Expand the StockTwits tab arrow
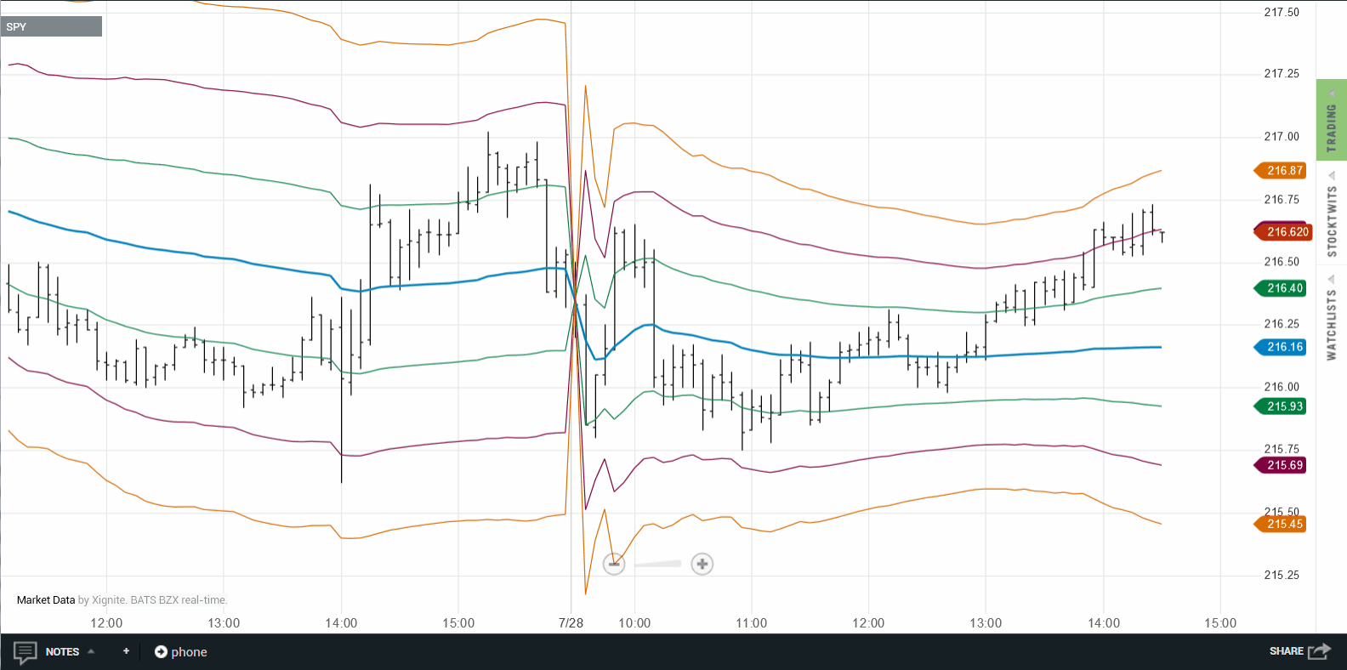Screen dimensions: 1347x670 click(1332, 176)
